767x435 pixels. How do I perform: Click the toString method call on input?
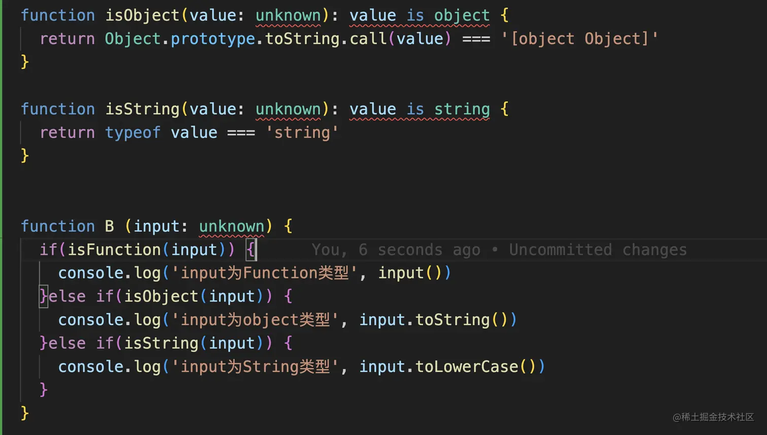tap(452, 320)
